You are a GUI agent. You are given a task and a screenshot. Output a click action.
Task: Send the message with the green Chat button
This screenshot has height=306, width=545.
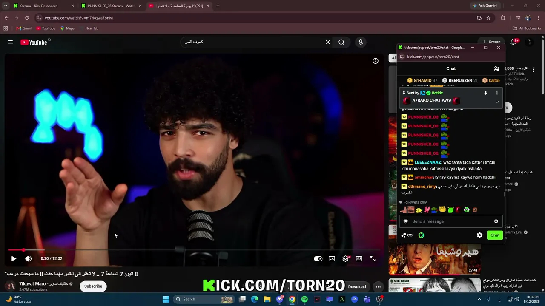coord(495,235)
